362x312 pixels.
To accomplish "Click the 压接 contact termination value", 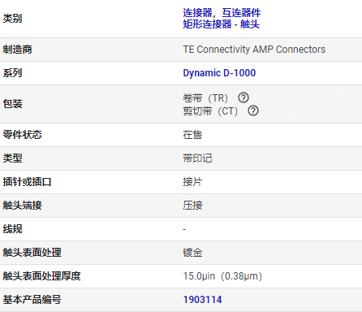I will (x=192, y=206).
